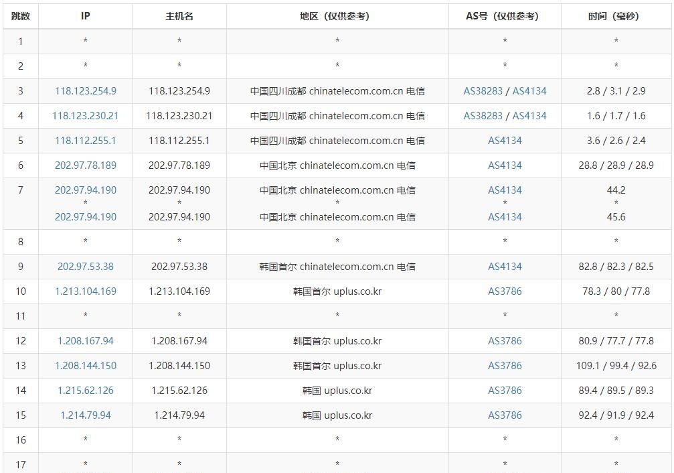The image size is (674, 473).
Task: Select the 92.4 / 91.9 / 92.4 time cell
Action: click(x=616, y=415)
